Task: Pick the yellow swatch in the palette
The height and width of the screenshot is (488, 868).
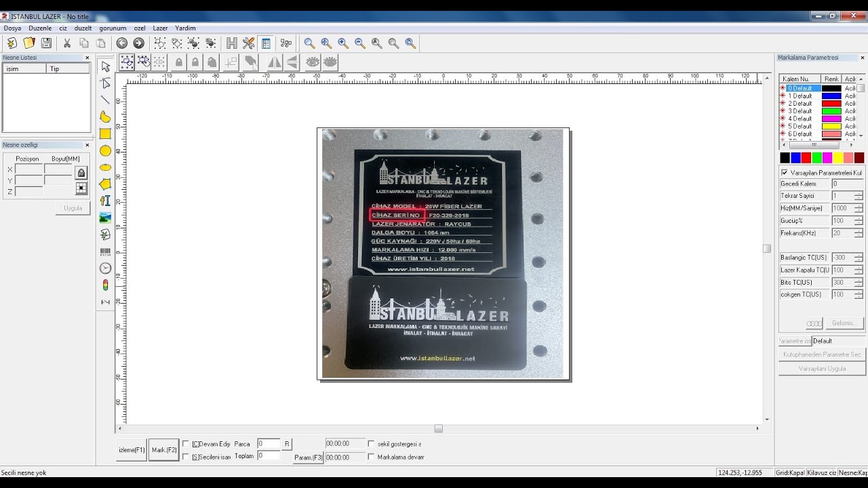Action: [x=838, y=158]
